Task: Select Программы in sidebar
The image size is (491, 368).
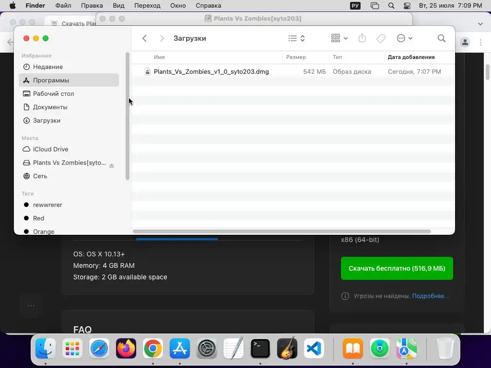Action: pyautogui.click(x=69, y=80)
